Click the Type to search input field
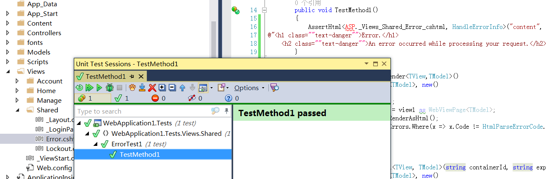This screenshot has width=546, height=179. point(143,111)
